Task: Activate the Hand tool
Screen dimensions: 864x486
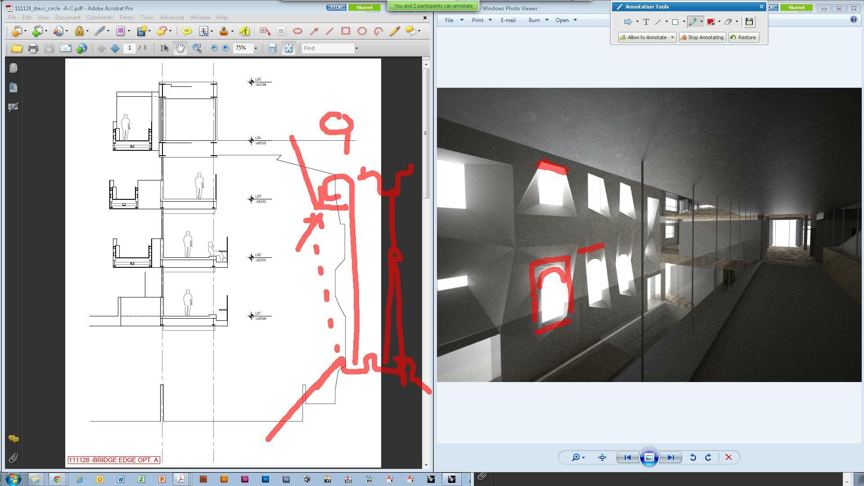Action: [180, 48]
